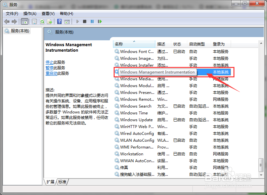Click the gear icon beside Windows Time
The height and width of the screenshot is (195, 267).
click(x=117, y=113)
